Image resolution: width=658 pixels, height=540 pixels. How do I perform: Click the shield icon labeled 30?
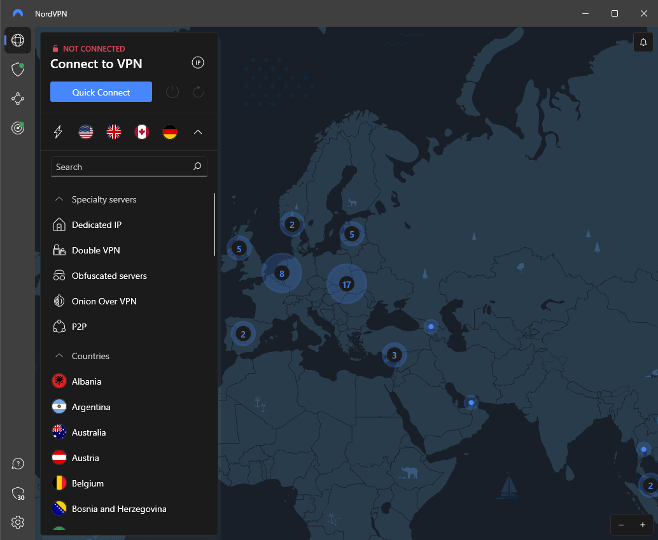click(x=18, y=493)
